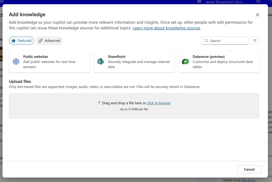This screenshot has width=272, height=182.
Task: Open the "See terms" link
Action: (x=248, y=180)
